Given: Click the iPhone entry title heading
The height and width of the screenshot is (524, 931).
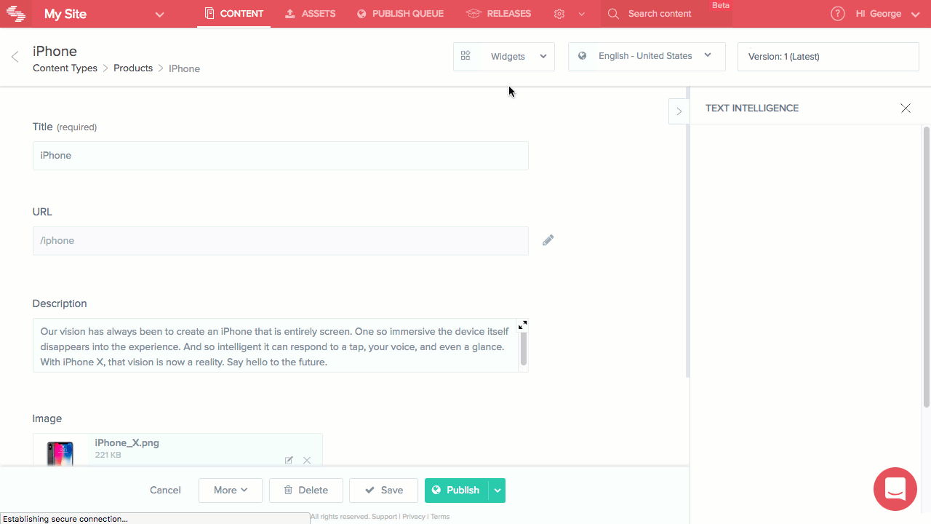Looking at the screenshot, I should [55, 51].
